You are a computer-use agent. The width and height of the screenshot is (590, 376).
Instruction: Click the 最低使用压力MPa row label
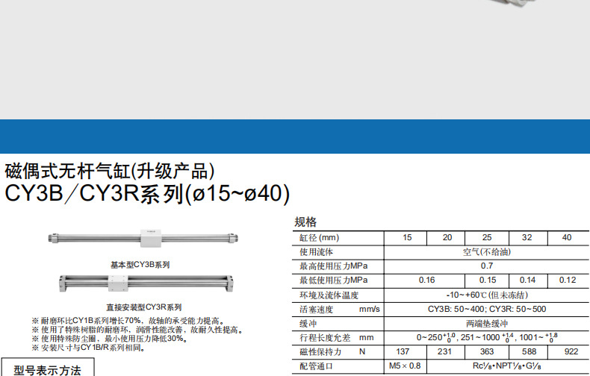pyautogui.click(x=333, y=281)
